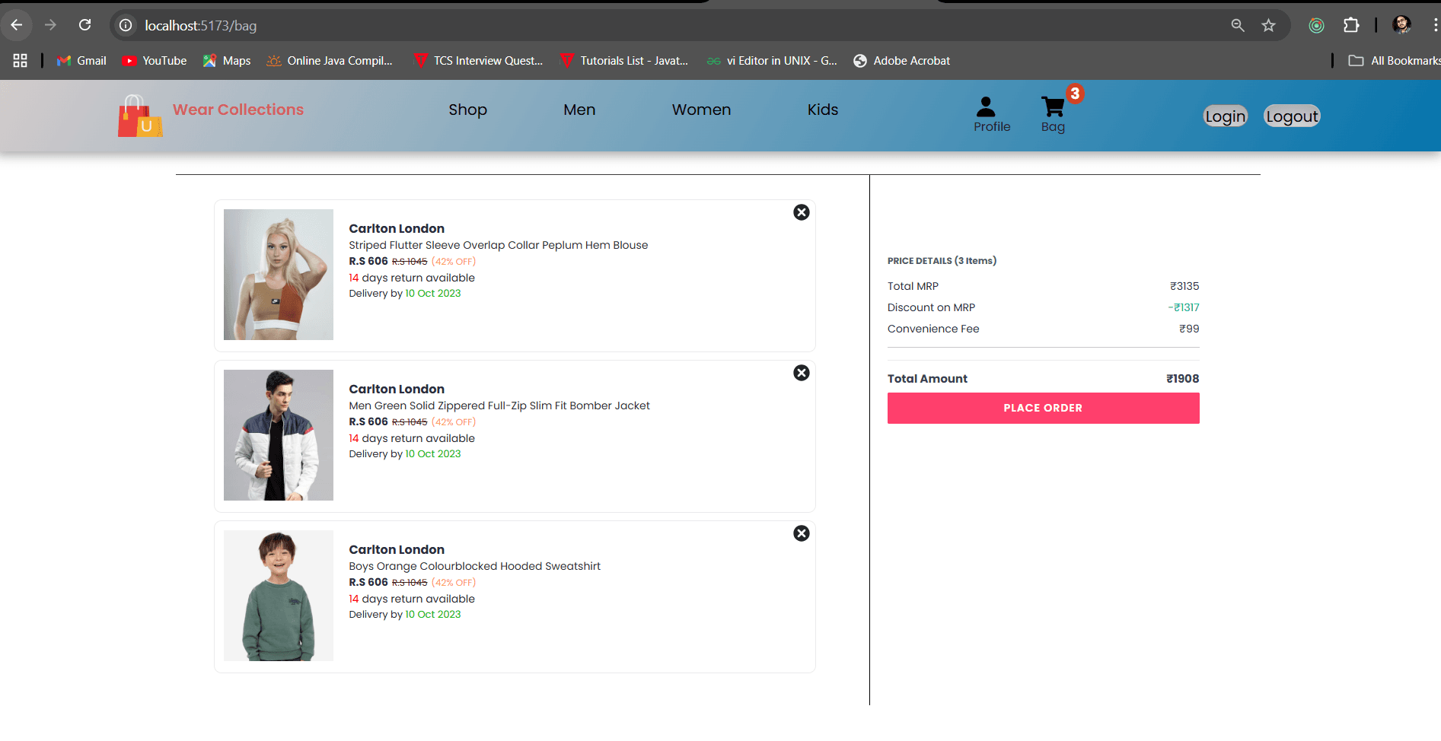Click the site information icon in address bar
The width and height of the screenshot is (1441, 741).
[x=126, y=25]
